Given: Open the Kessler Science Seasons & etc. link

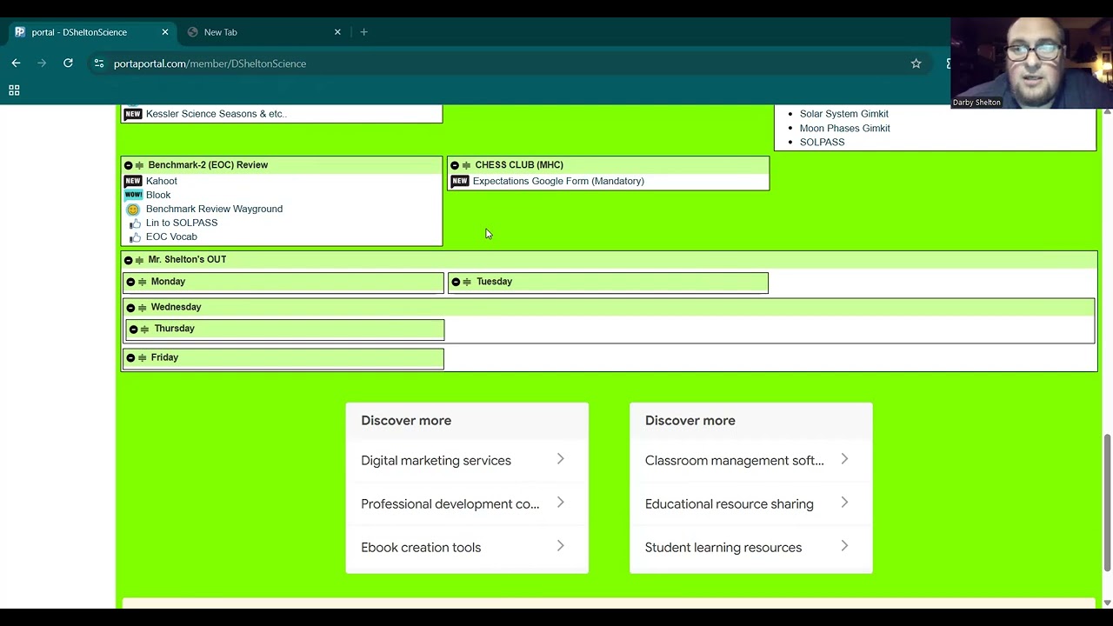Looking at the screenshot, I should pyautogui.click(x=217, y=114).
